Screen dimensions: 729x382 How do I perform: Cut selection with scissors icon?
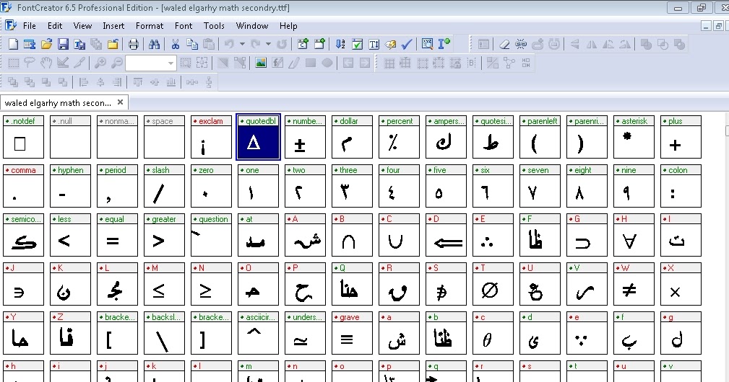[176, 45]
